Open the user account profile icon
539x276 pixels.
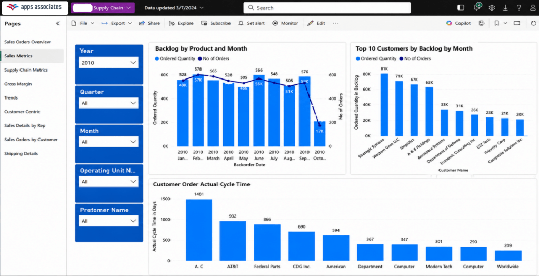(533, 7)
